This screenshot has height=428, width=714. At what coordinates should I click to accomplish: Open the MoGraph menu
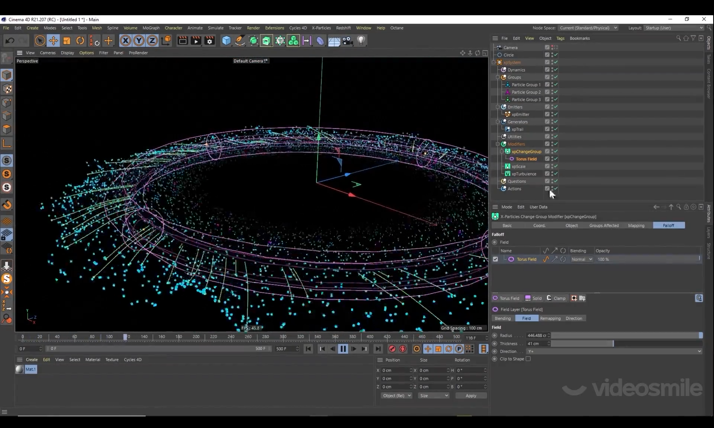pyautogui.click(x=151, y=28)
